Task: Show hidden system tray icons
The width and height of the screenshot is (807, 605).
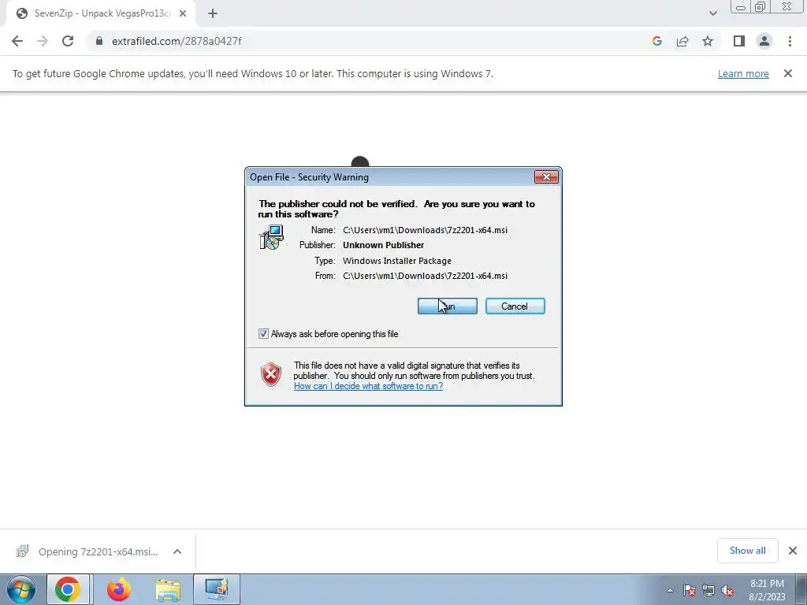Action: 670,591
